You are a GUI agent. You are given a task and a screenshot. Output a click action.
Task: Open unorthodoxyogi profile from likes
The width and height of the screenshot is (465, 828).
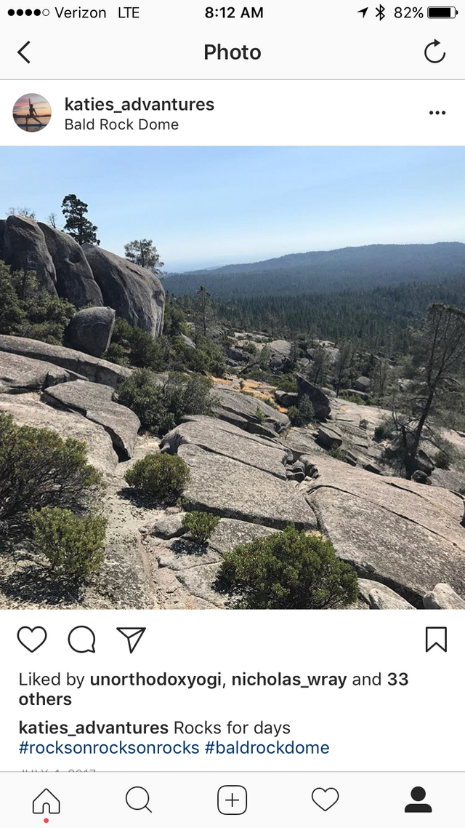point(155,680)
